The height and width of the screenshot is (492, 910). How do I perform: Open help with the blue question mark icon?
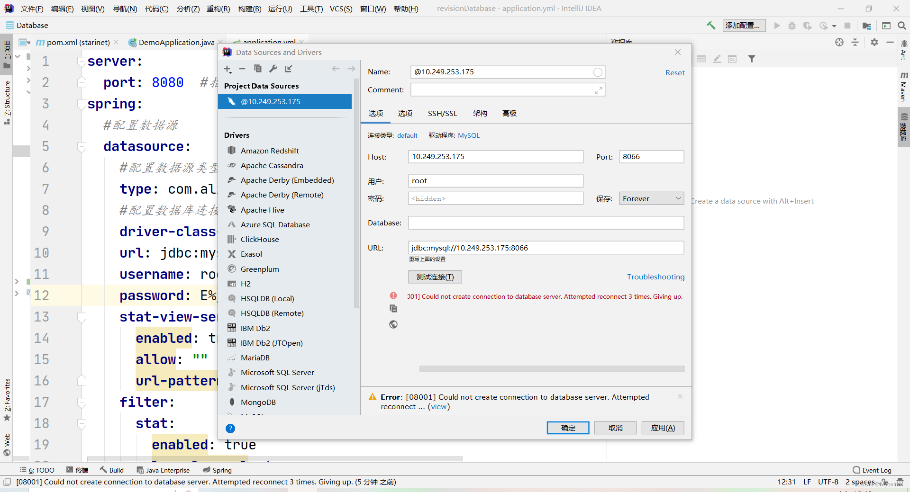coord(230,429)
